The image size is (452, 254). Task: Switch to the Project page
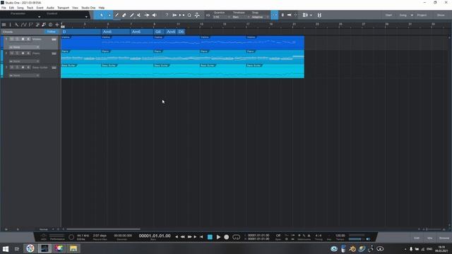pyautogui.click(x=422, y=15)
